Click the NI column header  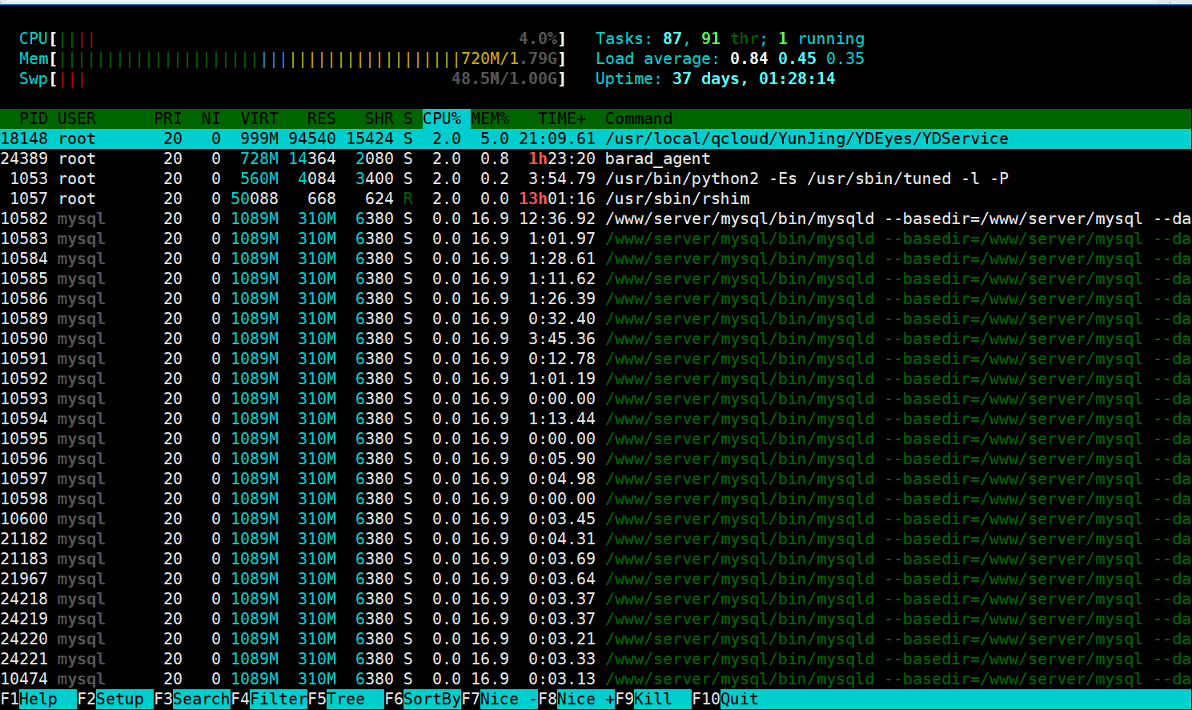pyautogui.click(x=211, y=118)
